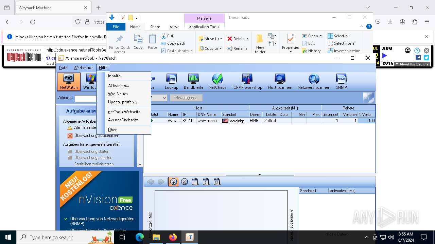Select the 7-day chart calendar view
The image size is (435, 244).
click(206, 182)
